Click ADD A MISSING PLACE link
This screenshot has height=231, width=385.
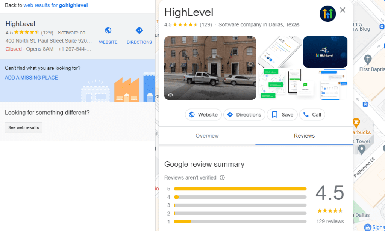click(x=32, y=78)
